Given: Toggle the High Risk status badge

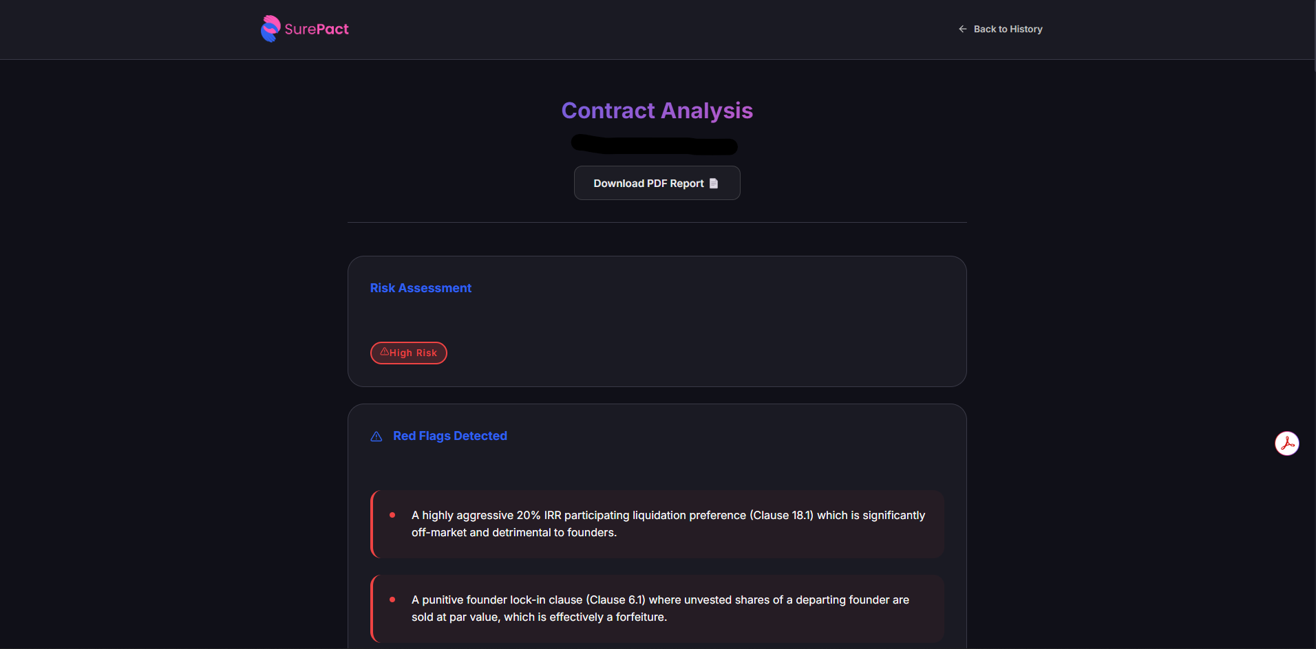Looking at the screenshot, I should [x=408, y=353].
